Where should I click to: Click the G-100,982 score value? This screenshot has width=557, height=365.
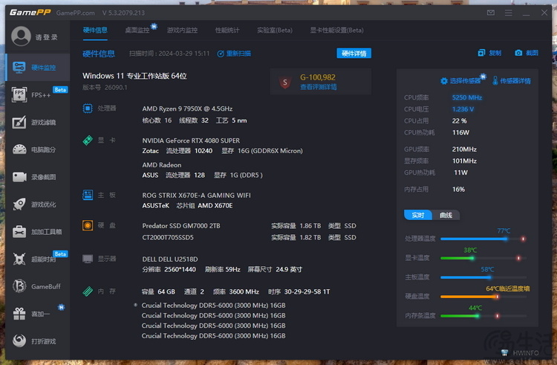pos(318,77)
